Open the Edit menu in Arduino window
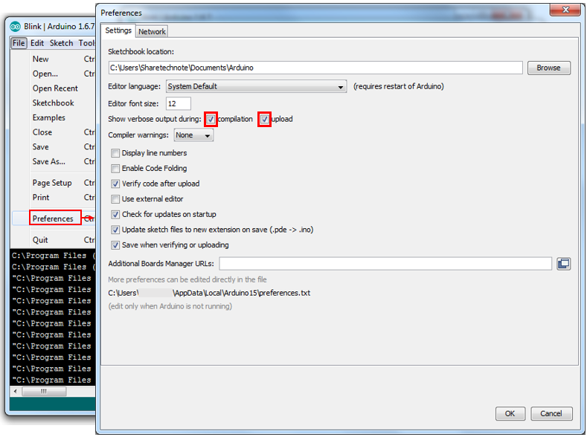 click(37, 43)
